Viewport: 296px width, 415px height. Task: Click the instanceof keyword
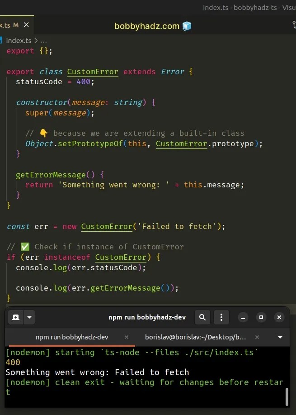click(x=67, y=257)
